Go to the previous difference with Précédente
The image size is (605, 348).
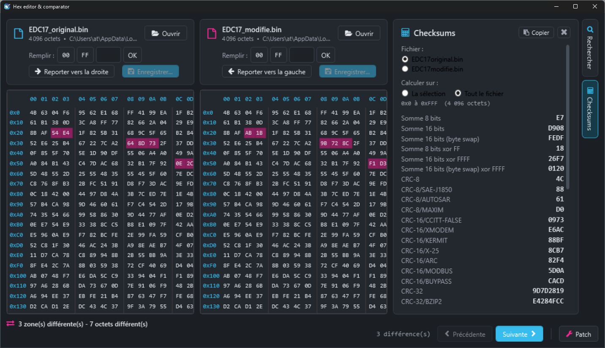tap(465, 334)
